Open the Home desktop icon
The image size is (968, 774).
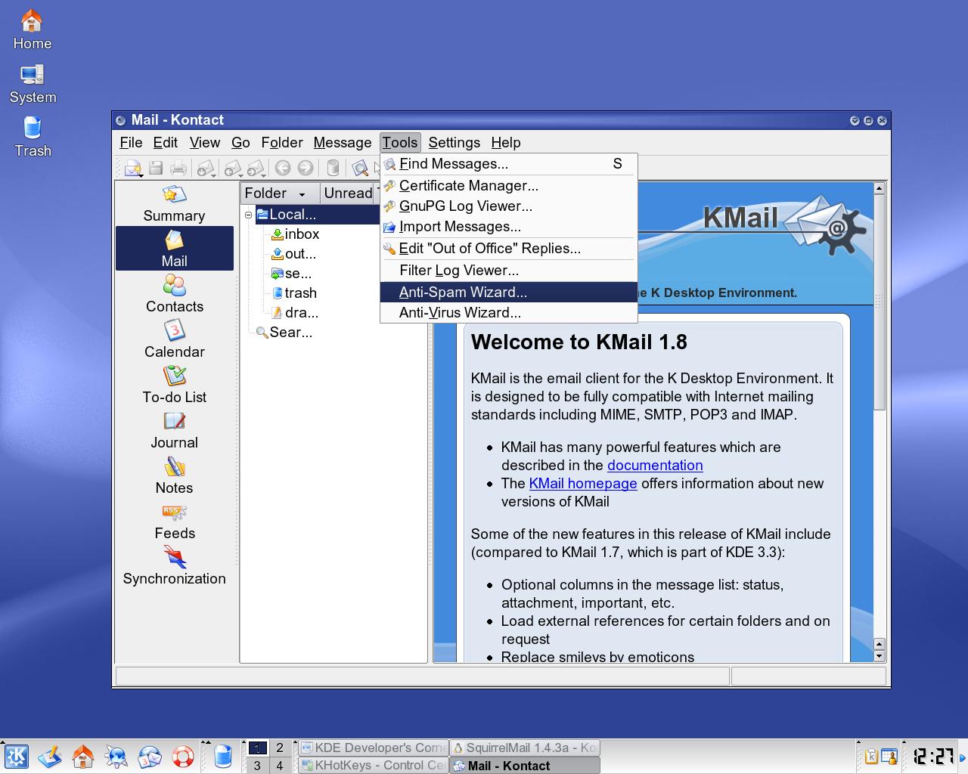click(x=32, y=30)
